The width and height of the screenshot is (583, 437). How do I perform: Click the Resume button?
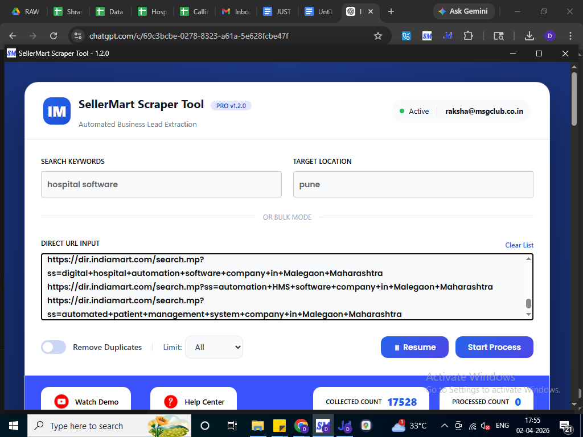[414, 347]
